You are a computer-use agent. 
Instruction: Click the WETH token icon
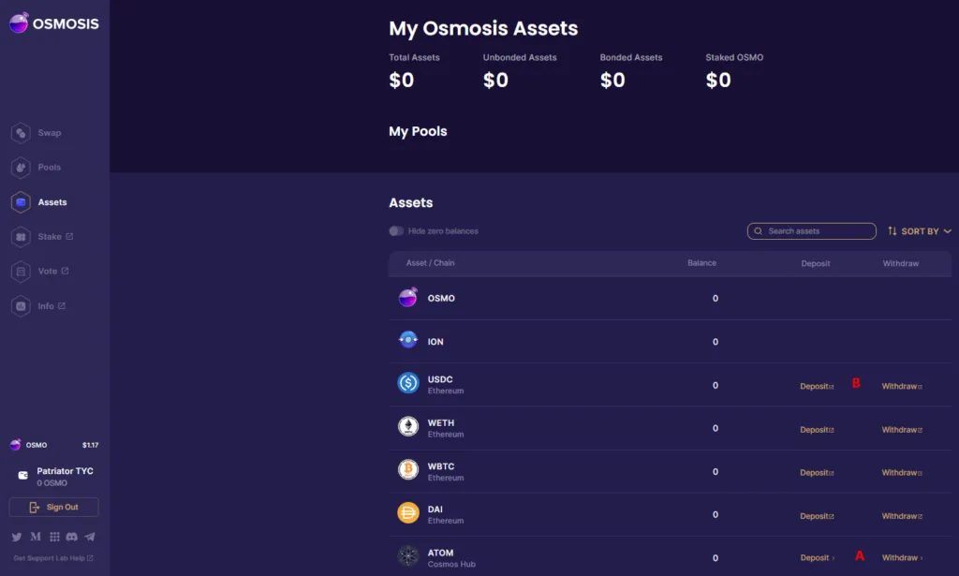(408, 426)
